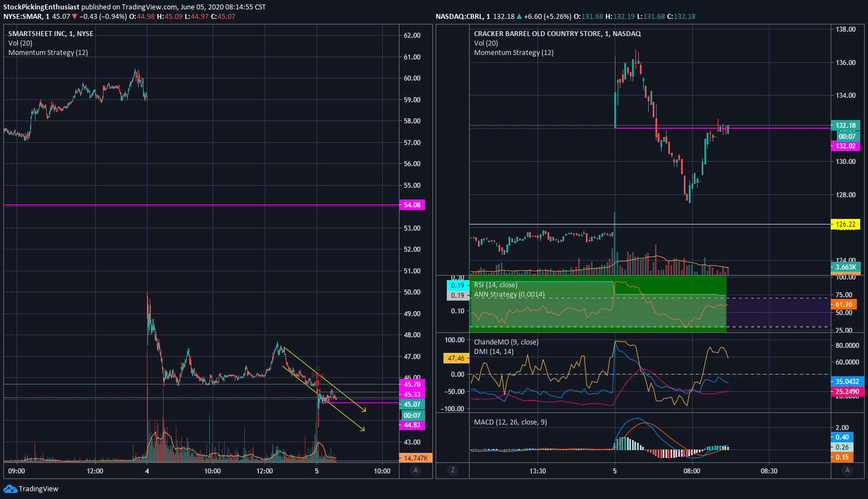This screenshot has height=499, width=868.
Task: Click the green 132.18 current price label
Action: point(846,126)
